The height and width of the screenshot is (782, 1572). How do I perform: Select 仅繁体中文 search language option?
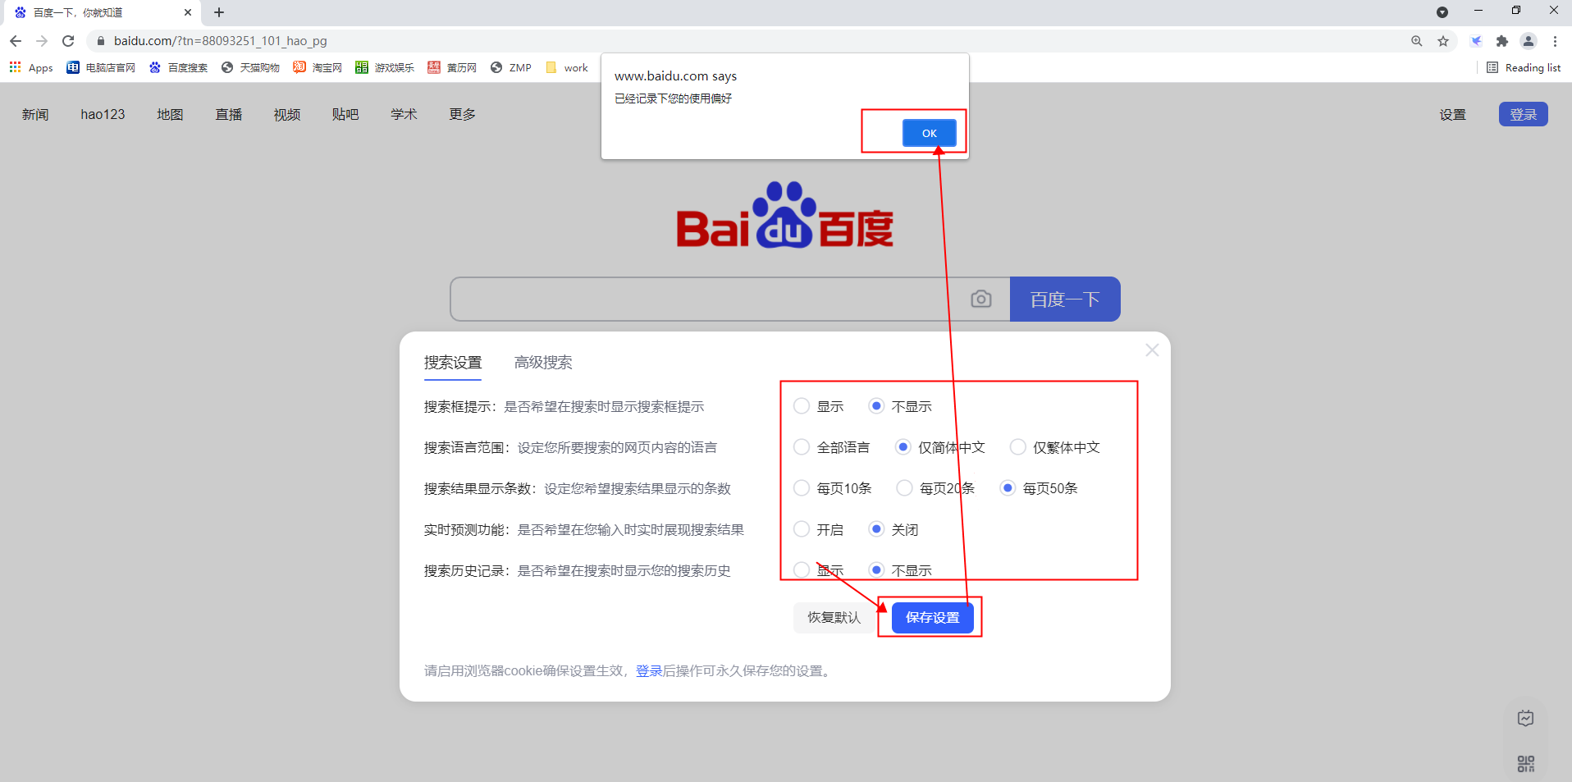[1017, 447]
